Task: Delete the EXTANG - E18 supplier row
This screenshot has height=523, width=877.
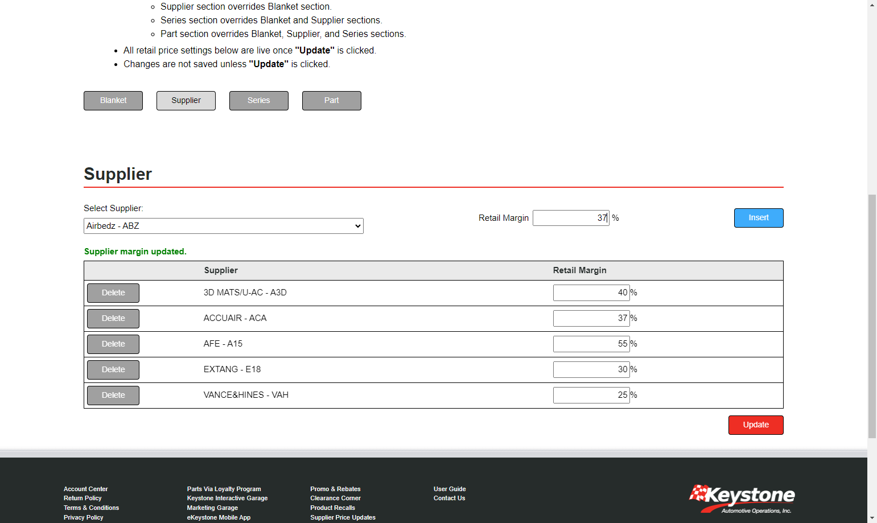Action: tap(113, 370)
